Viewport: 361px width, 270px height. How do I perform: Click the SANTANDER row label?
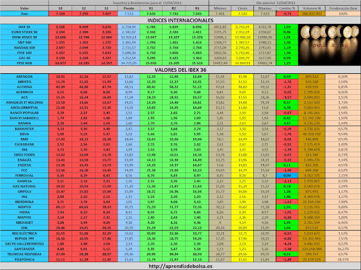pos(24,249)
